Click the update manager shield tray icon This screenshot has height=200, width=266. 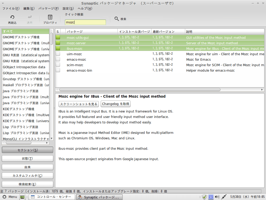(204, 197)
